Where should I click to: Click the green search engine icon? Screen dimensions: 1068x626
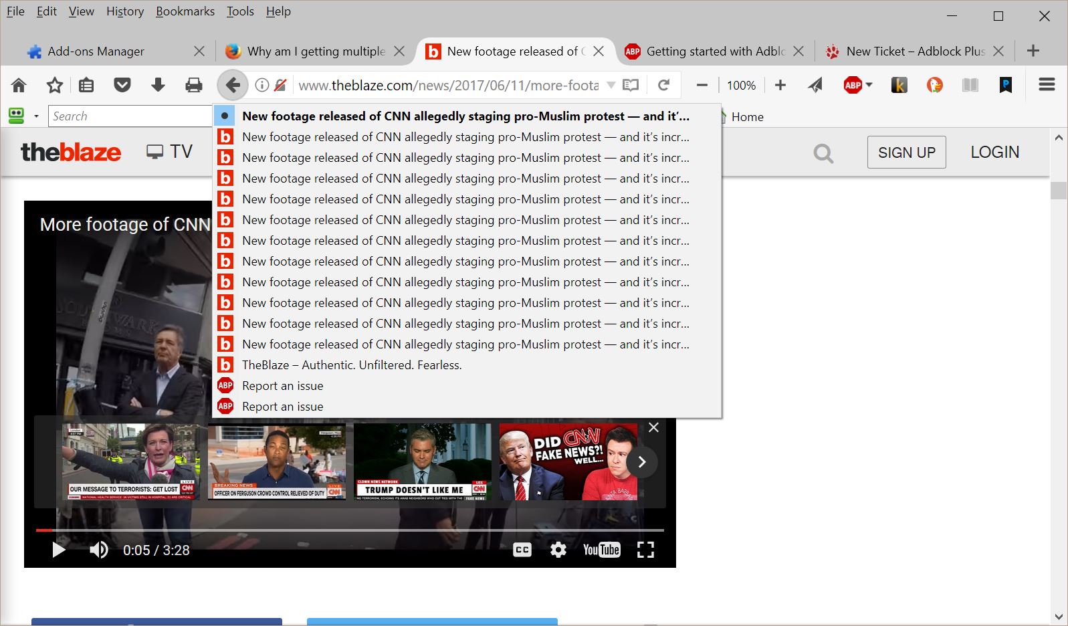pos(16,116)
